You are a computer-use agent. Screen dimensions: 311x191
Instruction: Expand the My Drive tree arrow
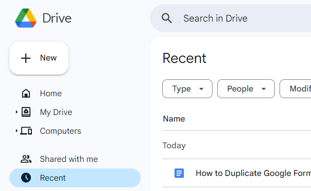16,112
